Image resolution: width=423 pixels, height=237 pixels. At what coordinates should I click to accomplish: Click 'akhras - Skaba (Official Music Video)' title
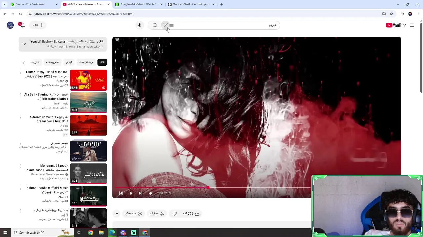[48, 190]
